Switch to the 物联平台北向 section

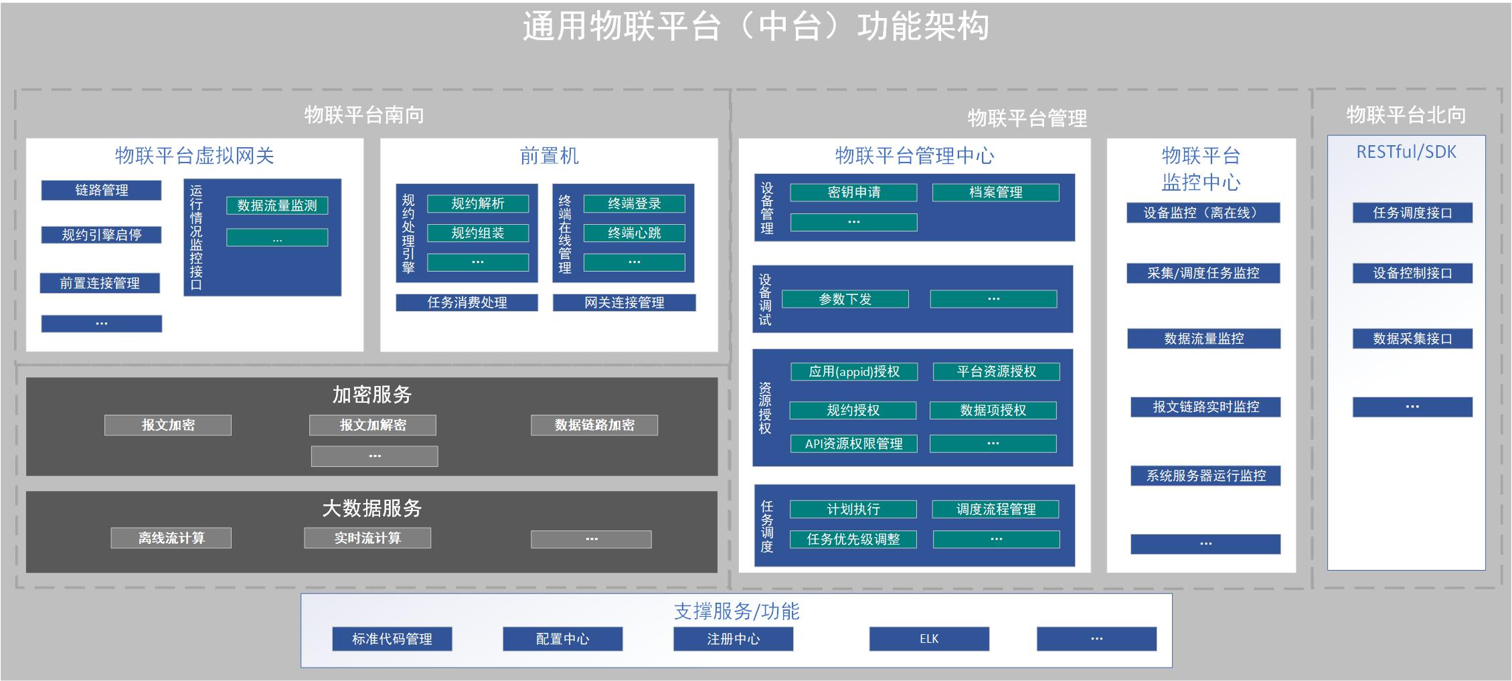[1406, 114]
